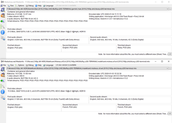Open Options menu in Gemini Man window

pyautogui.click(x=20, y=6)
